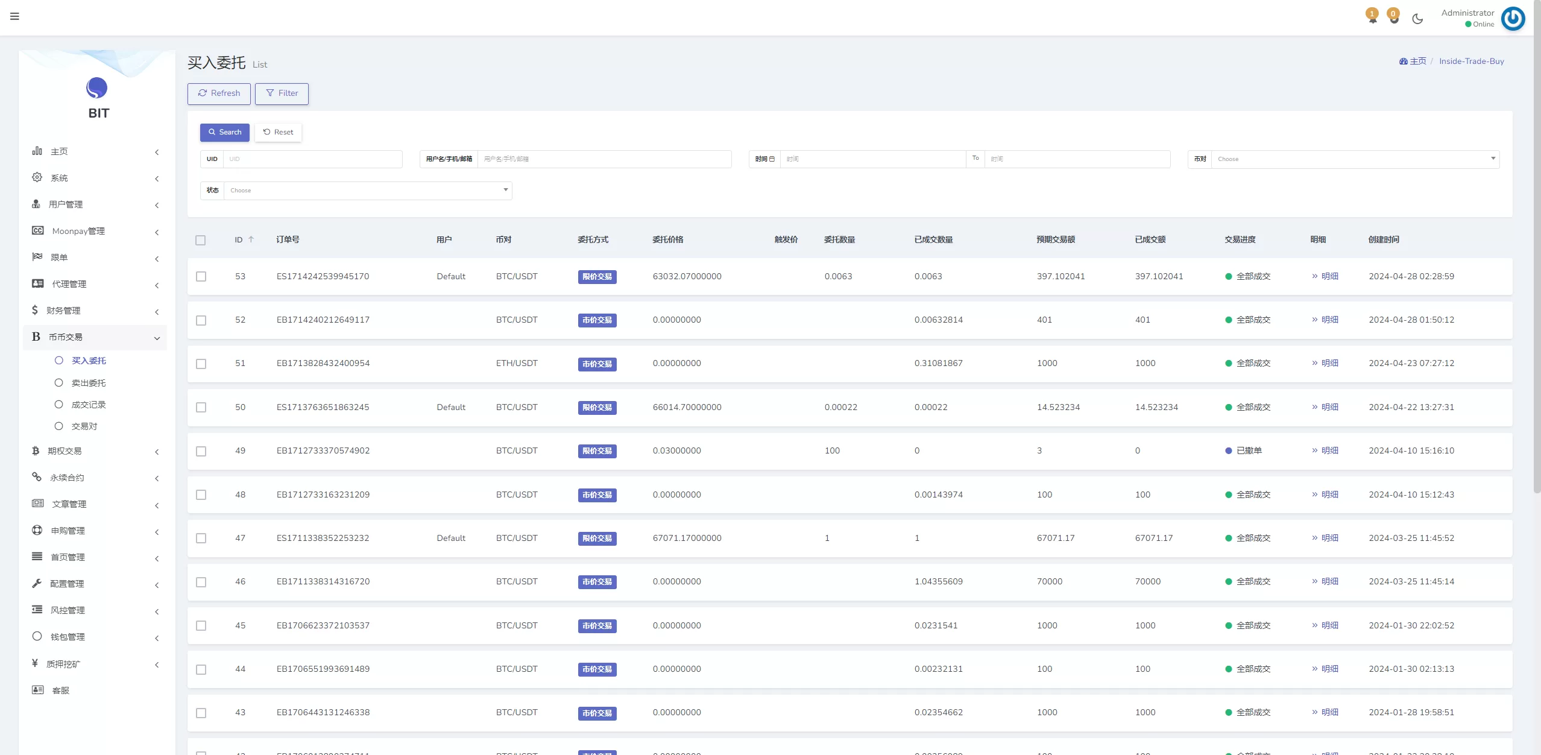Click the BIT logo icon
This screenshot has width=1541, height=755.
click(x=96, y=88)
